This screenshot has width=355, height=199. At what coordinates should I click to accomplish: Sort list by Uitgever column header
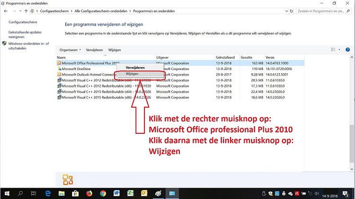(185, 58)
